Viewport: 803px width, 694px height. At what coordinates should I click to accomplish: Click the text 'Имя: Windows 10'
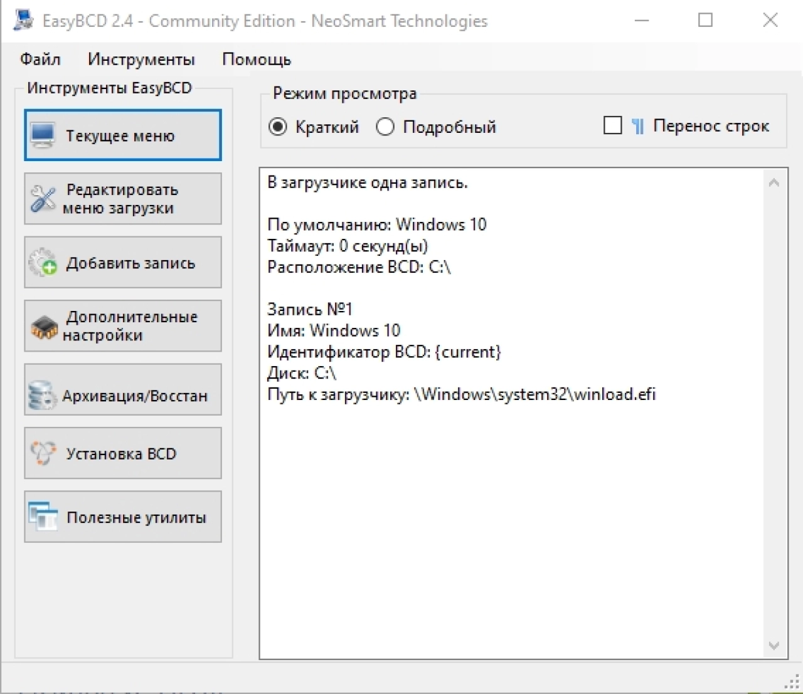(334, 331)
